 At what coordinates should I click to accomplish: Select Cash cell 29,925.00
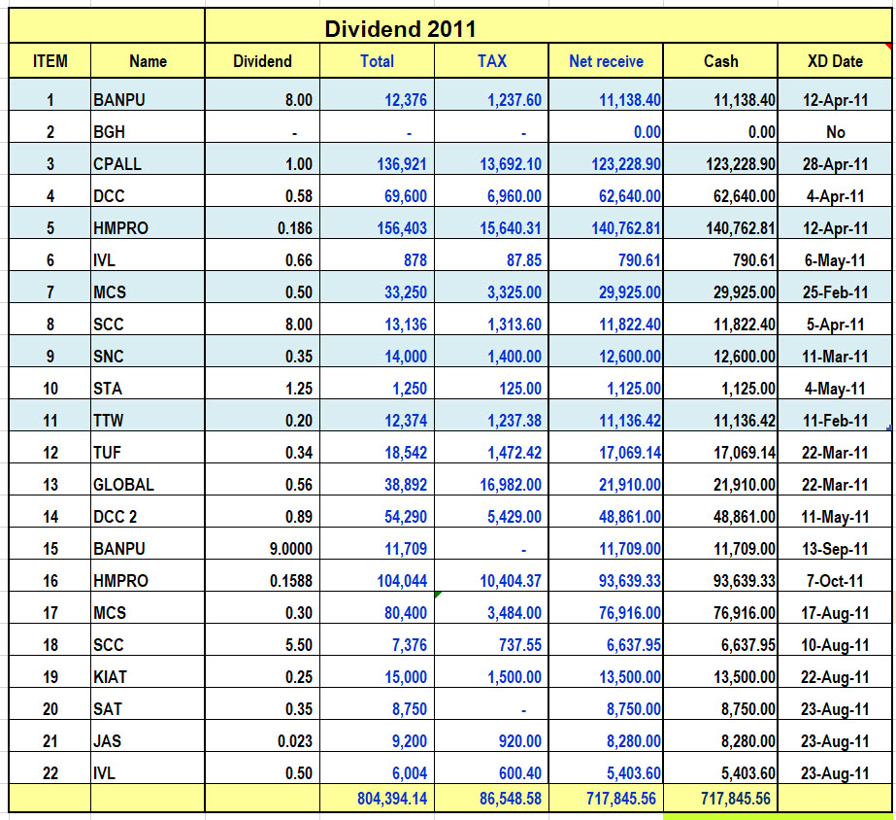(x=720, y=287)
